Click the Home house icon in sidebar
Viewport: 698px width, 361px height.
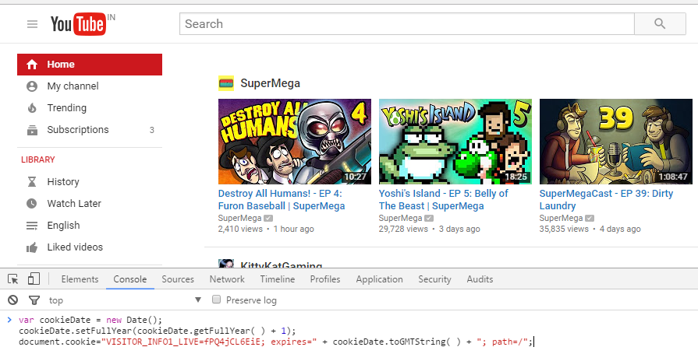[32, 65]
